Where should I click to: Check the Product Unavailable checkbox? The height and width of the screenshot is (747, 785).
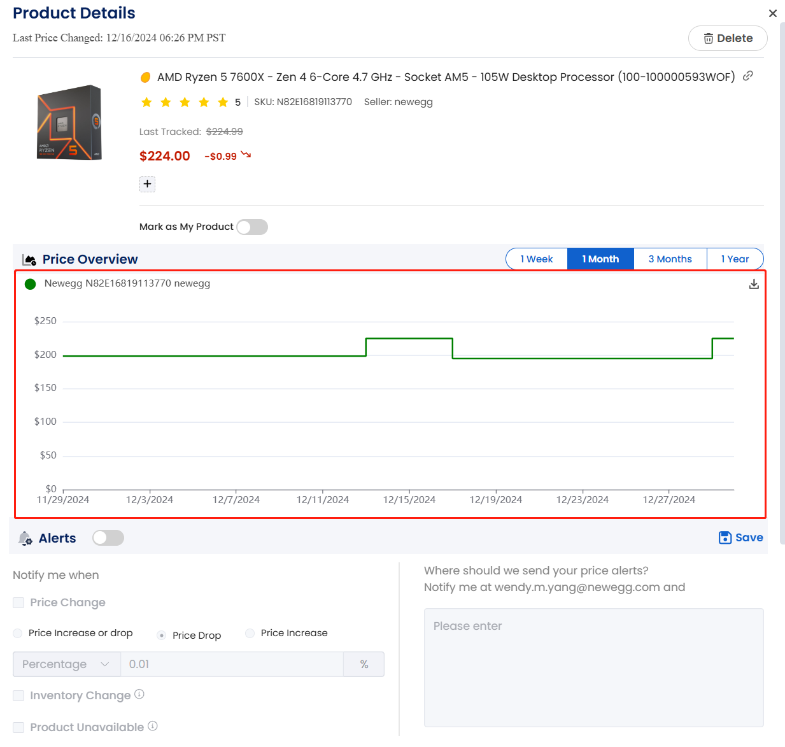click(x=18, y=727)
